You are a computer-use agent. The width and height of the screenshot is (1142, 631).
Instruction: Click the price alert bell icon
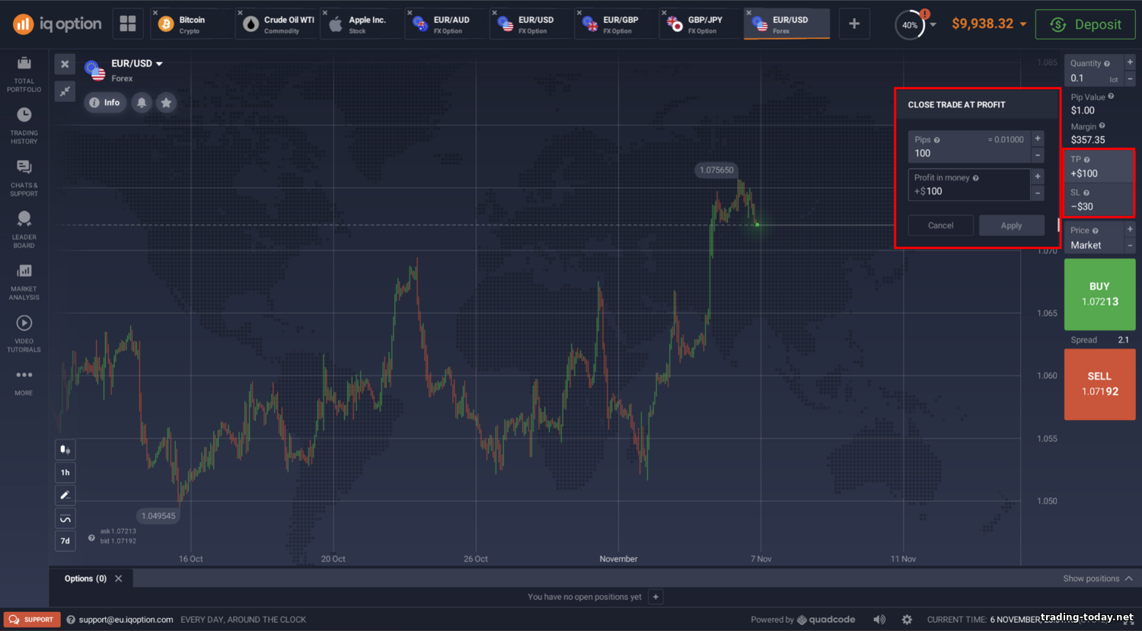142,103
